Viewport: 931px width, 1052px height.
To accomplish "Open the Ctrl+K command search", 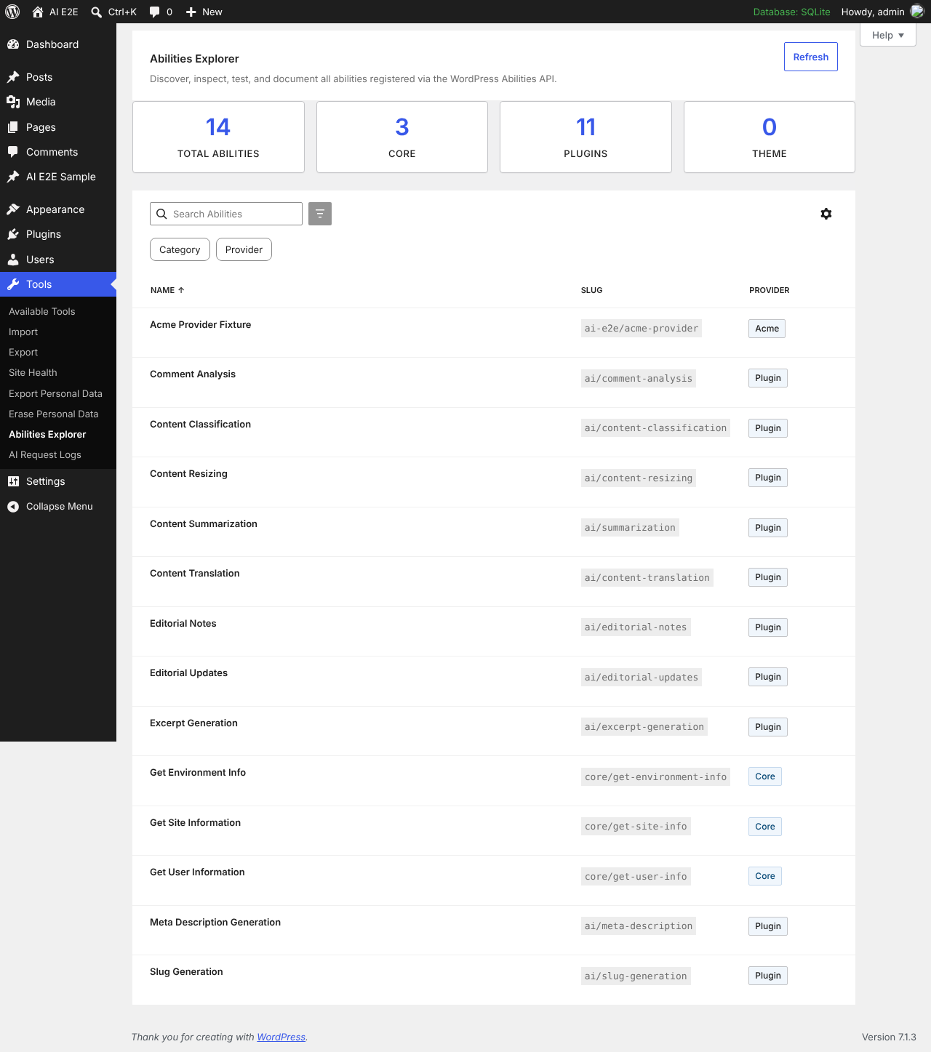I will (x=113, y=12).
